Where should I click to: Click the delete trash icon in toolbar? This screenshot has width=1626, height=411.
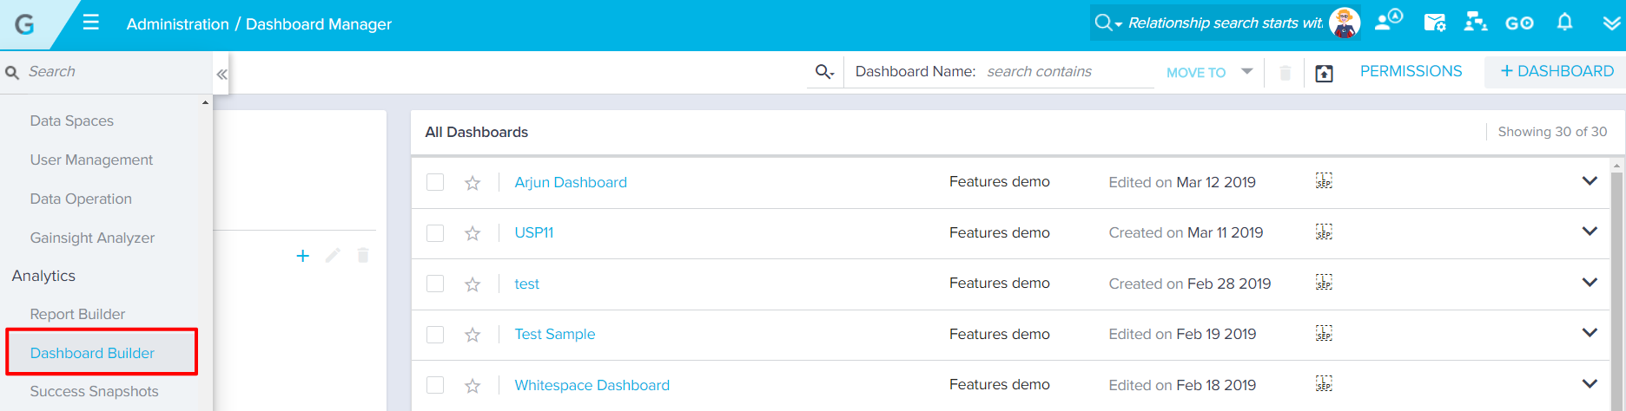click(x=1286, y=73)
